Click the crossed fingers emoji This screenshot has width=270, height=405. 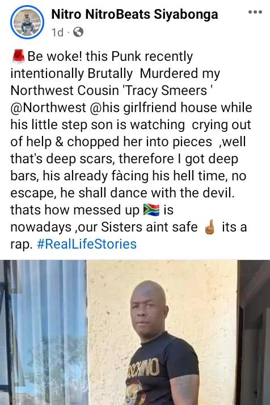[x=210, y=227]
